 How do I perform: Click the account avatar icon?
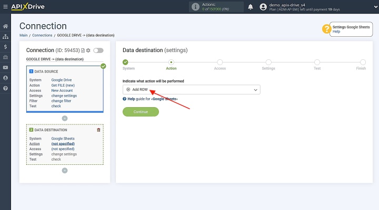(263, 7)
